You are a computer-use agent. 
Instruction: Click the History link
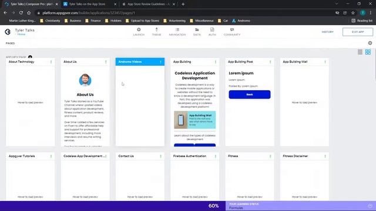(328, 32)
